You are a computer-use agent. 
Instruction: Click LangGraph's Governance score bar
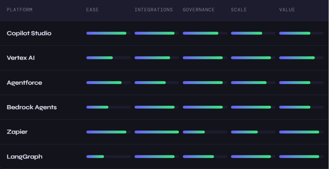pos(205,157)
